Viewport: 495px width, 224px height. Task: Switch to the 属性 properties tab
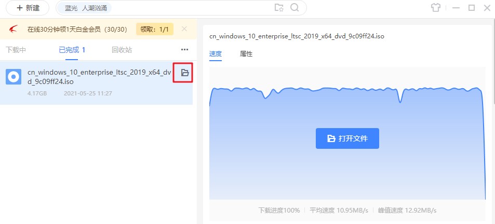(x=246, y=53)
